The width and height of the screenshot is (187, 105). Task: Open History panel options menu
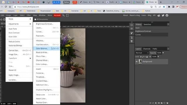point(168,24)
